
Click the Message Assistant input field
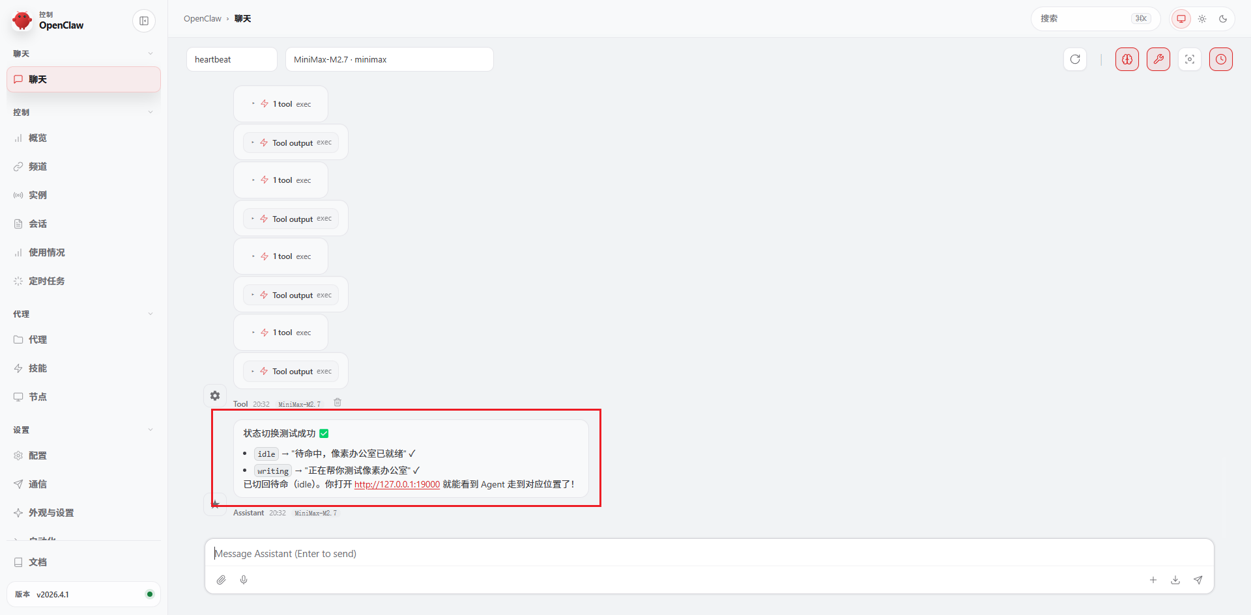coord(709,554)
